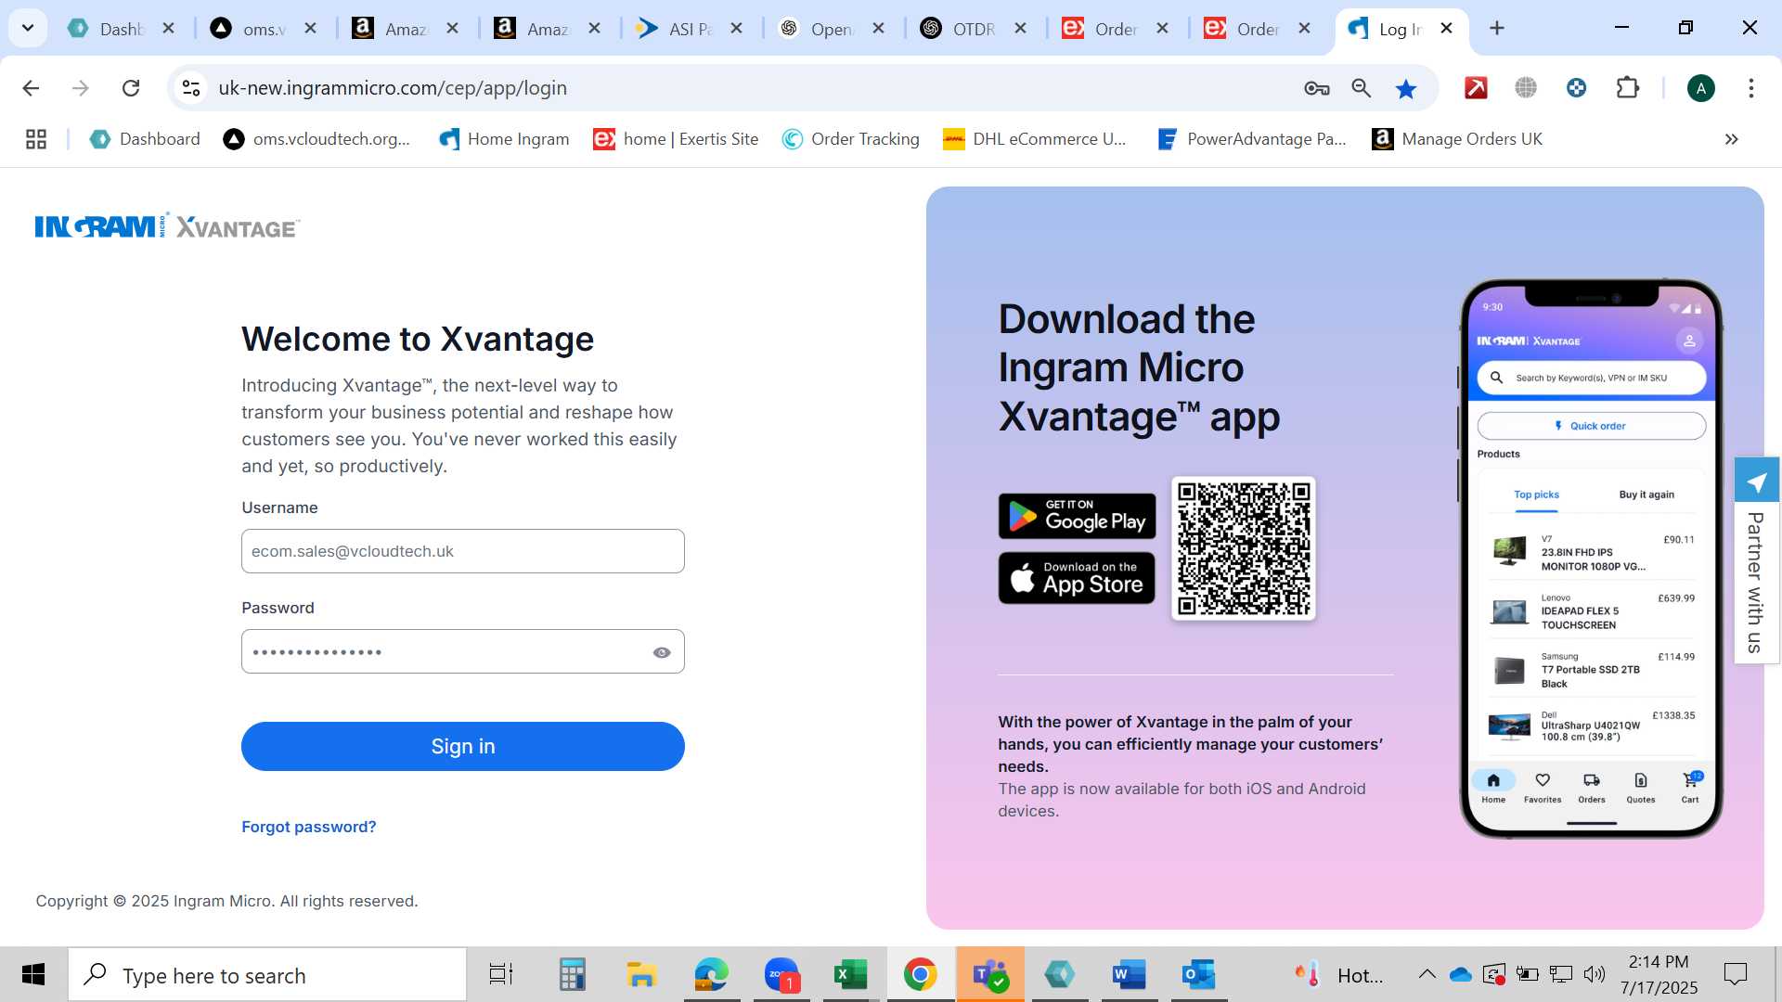Open the oms.vcloudtech.org bookmark
Screen dimensions: 1782x1002
point(316,139)
